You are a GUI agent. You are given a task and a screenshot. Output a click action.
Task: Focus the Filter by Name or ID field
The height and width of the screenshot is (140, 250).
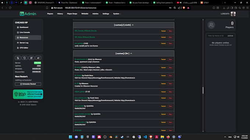point(221,36)
